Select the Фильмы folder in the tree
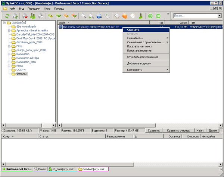This screenshot has height=177, width=224. [21, 74]
